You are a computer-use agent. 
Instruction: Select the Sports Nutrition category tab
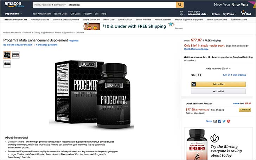click(125, 20)
